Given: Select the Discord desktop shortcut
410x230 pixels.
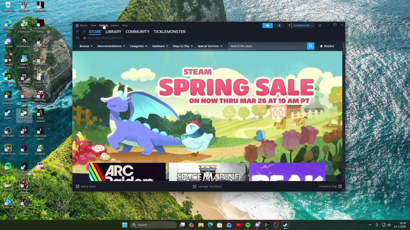Looking at the screenshot, I should tap(8, 43).
